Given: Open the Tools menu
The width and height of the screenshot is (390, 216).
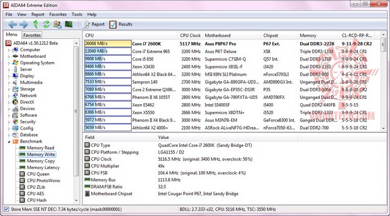Looking at the screenshot, I should tap(77, 15).
